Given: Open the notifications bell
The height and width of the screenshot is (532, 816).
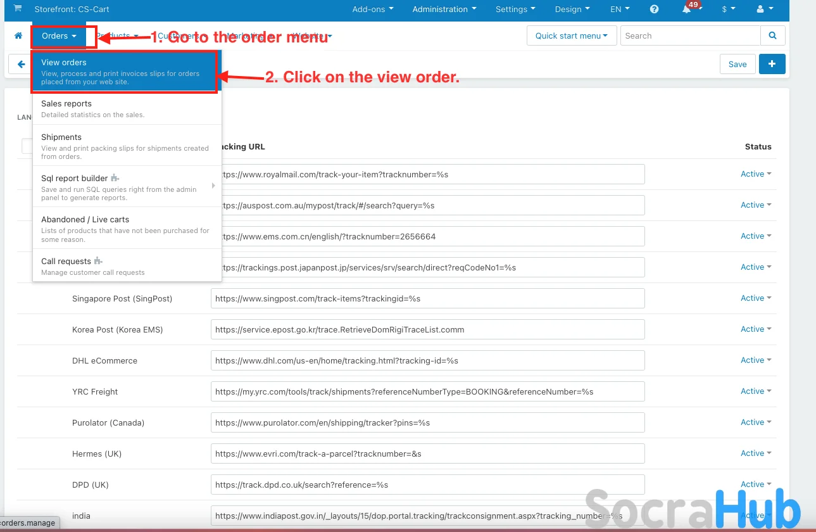Looking at the screenshot, I should pyautogui.click(x=687, y=9).
